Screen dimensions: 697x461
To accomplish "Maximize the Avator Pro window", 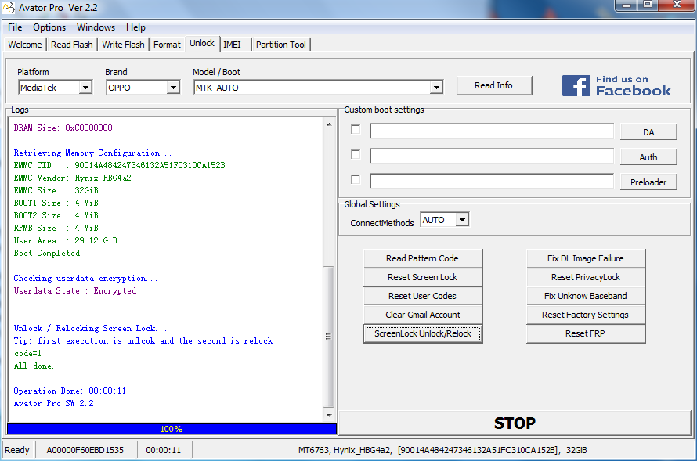I will [648, 5].
